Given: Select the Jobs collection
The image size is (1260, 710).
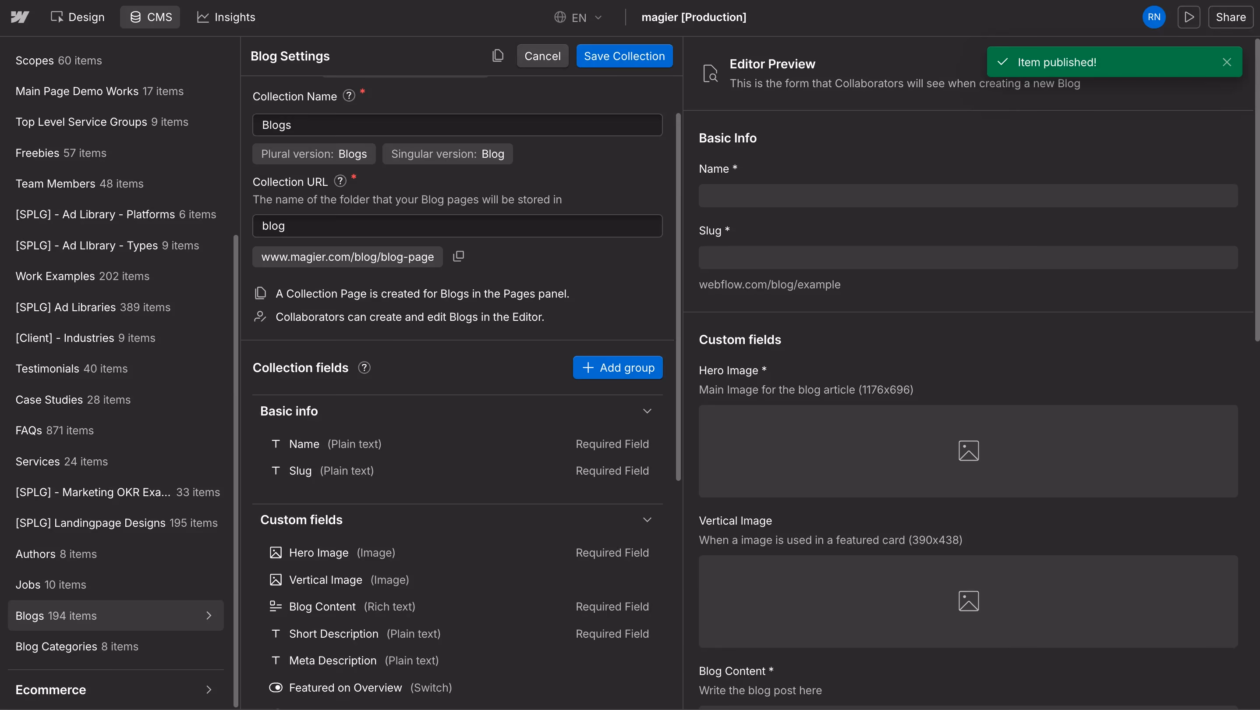Looking at the screenshot, I should (115, 585).
